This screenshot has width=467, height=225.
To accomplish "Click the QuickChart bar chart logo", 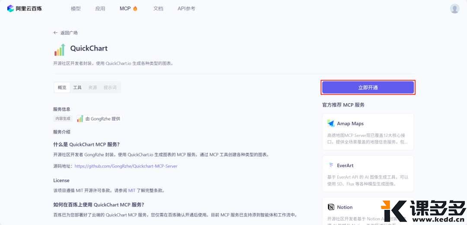I will (60, 50).
